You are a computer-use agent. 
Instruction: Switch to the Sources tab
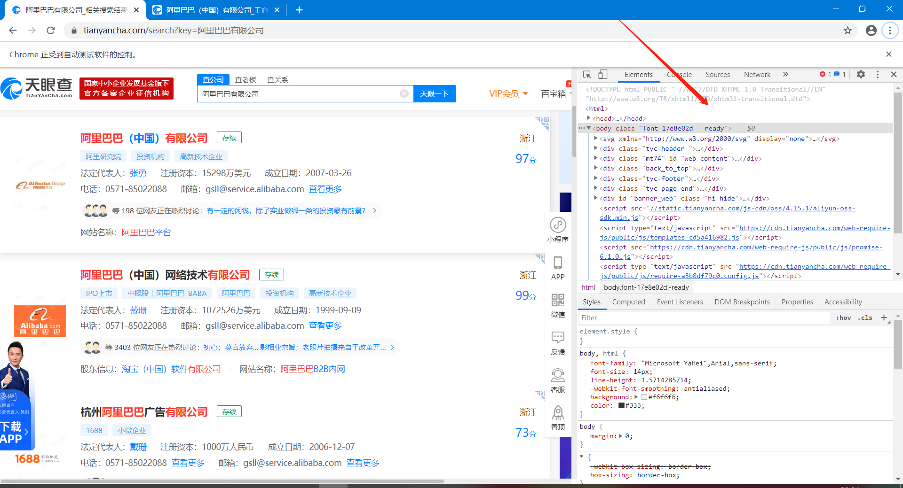click(718, 75)
